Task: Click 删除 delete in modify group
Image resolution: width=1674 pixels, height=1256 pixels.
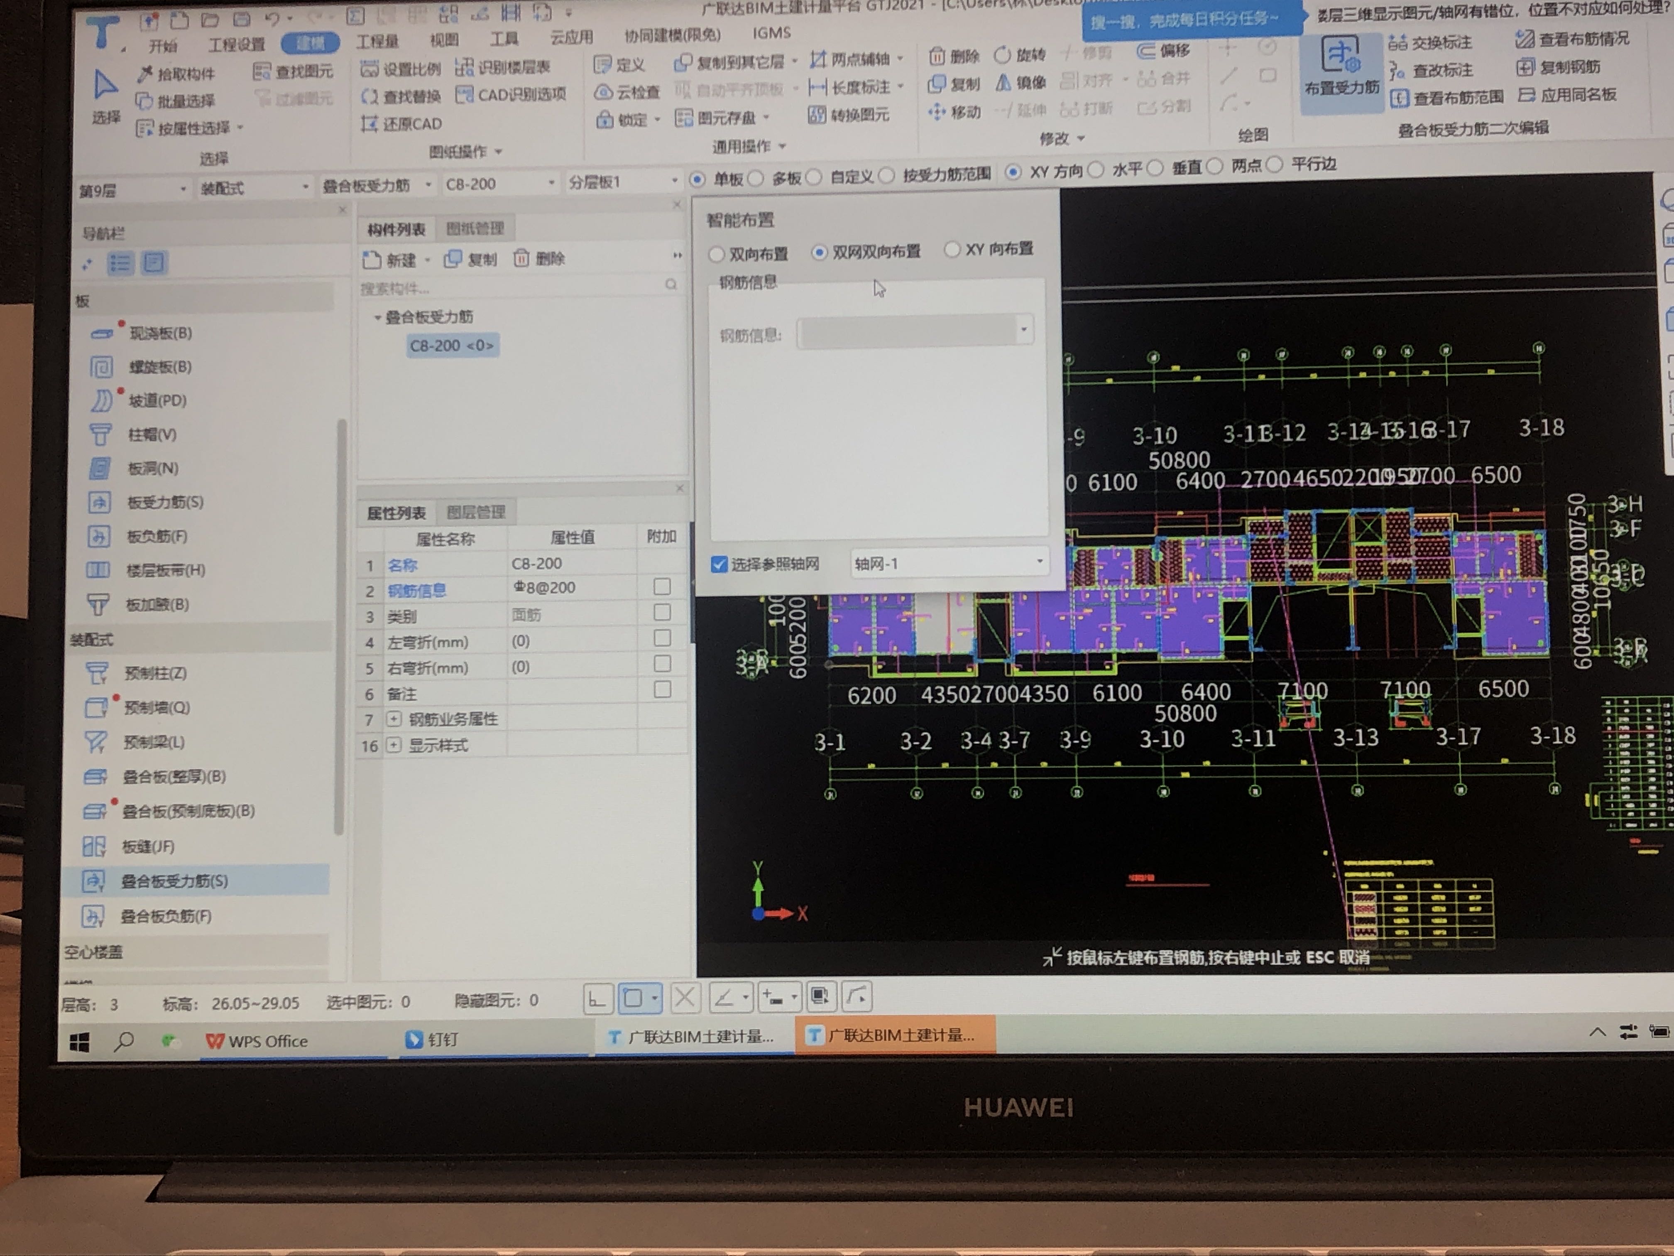Action: point(954,56)
